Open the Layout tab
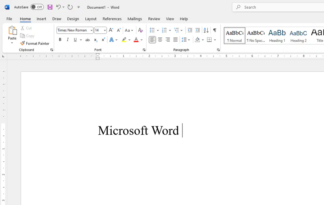 click(91, 19)
